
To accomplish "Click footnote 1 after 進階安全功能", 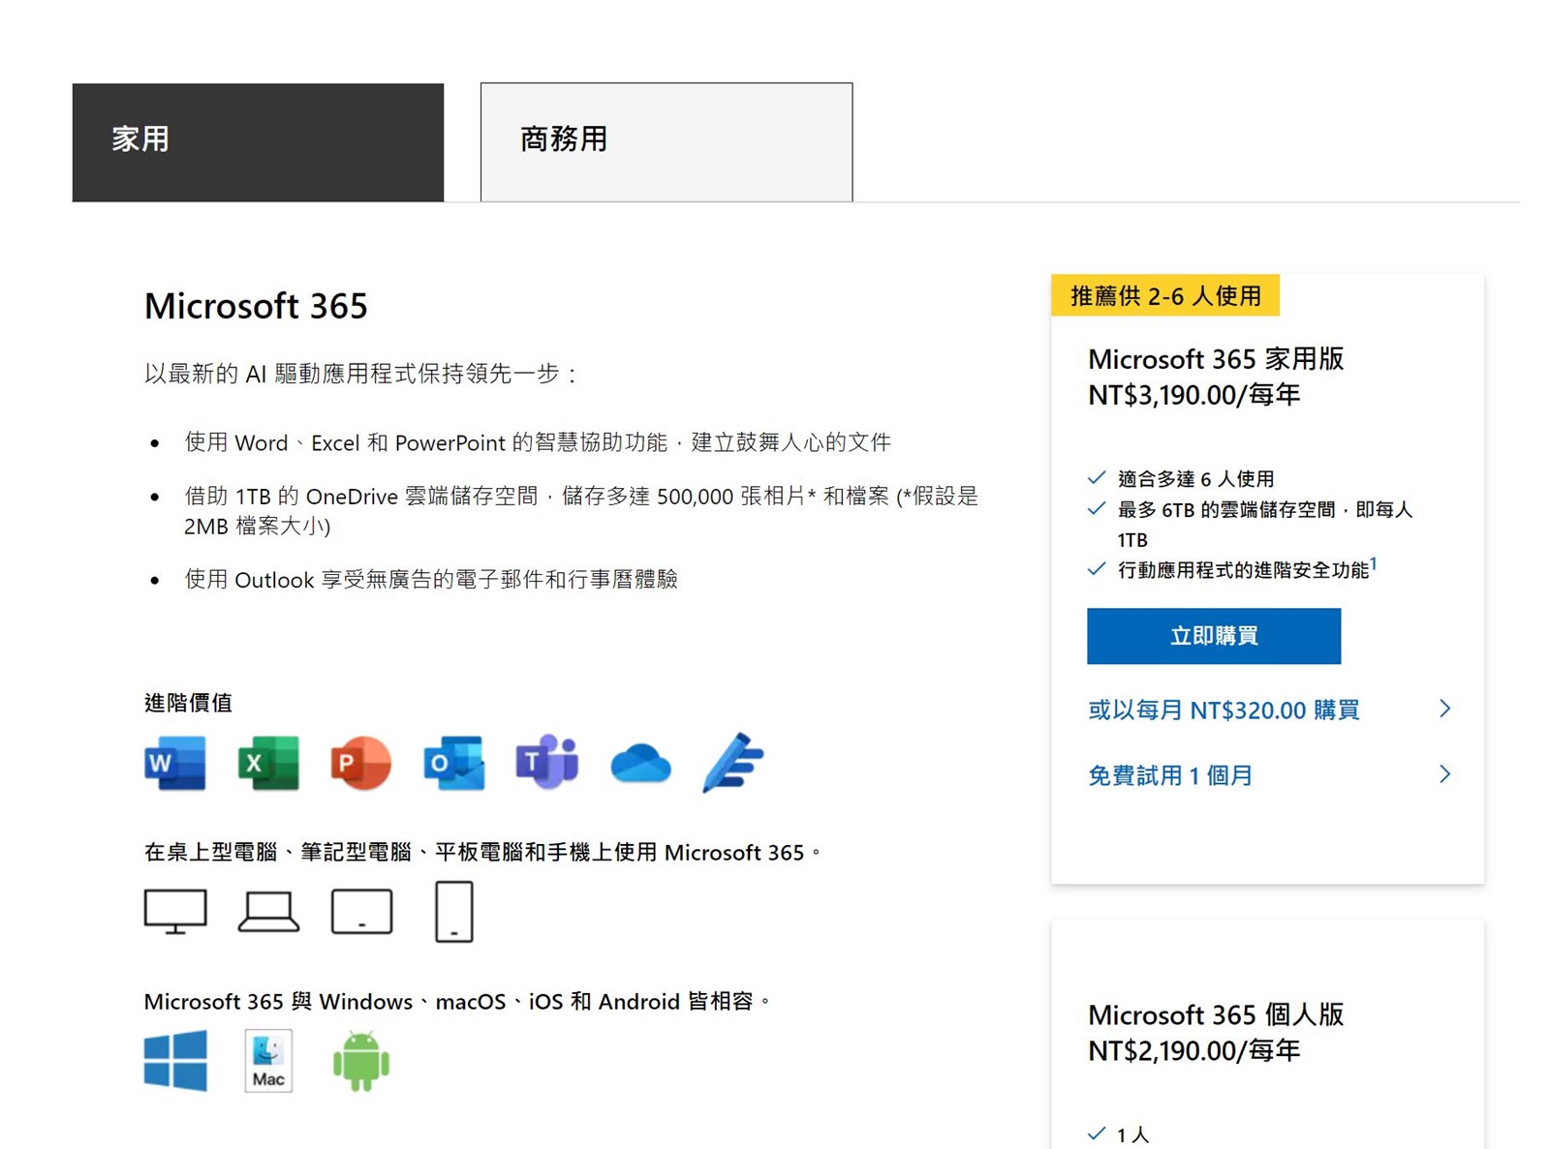I will click(x=1374, y=564).
